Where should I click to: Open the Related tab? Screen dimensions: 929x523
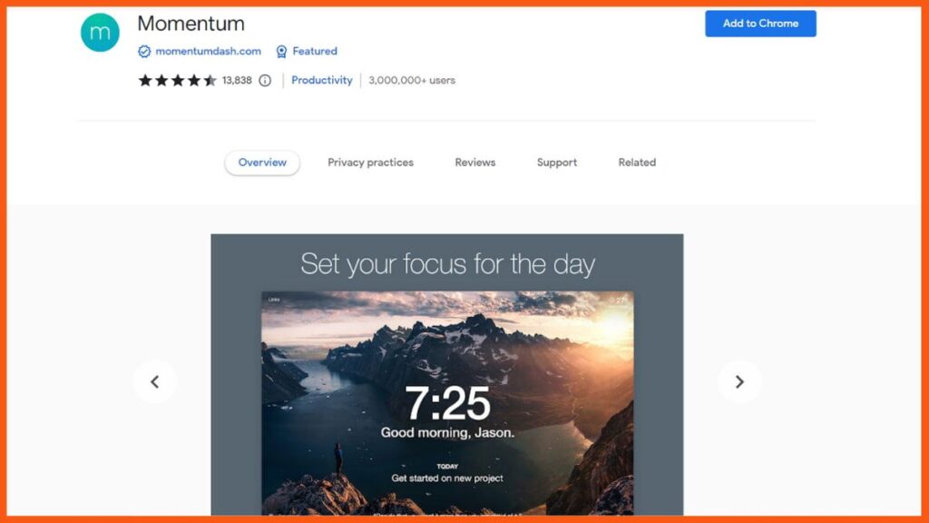point(637,163)
